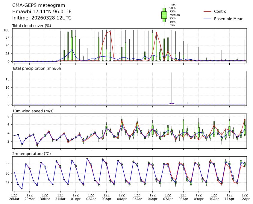Click the '12Z 01Apr' time axis label
Screen dimensions: 253x204
click(76, 197)
